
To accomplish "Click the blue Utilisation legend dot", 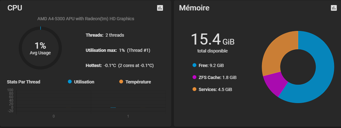I will point(70,82).
